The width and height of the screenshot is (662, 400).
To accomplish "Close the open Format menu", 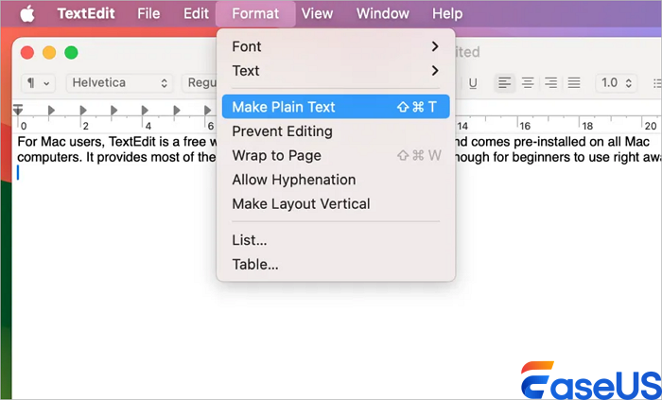I will coord(255,13).
